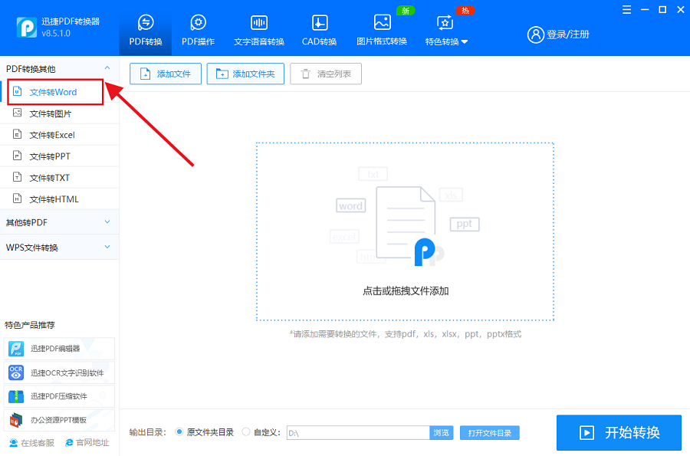Viewport: 690px width, 456px height.
Task: Click the 文件转Word document icon
Action: pyautogui.click(x=17, y=91)
